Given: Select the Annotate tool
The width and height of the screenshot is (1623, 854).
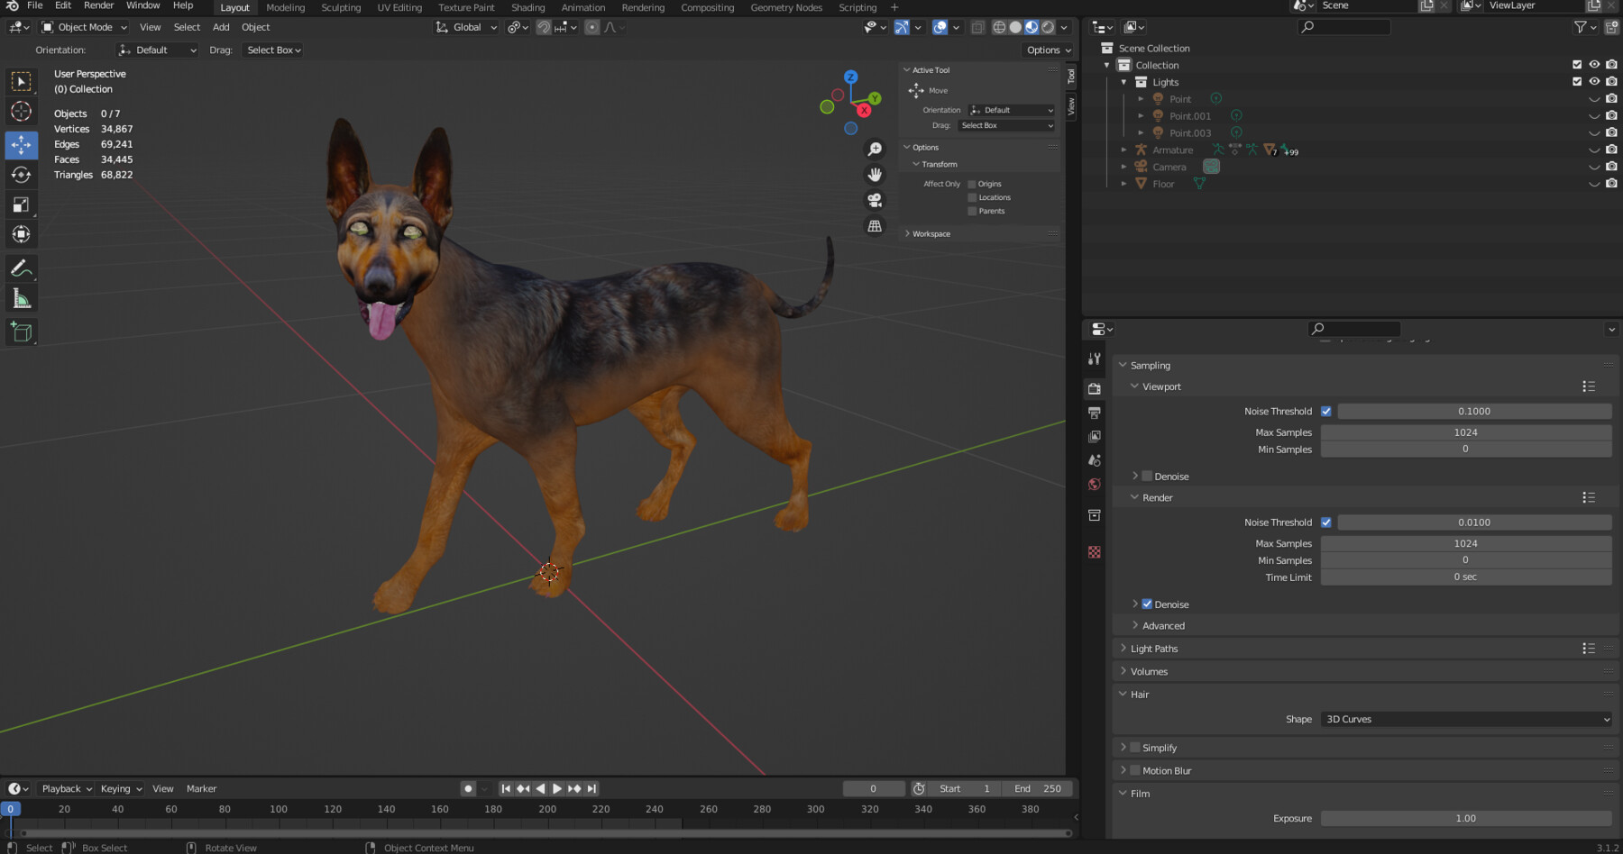Looking at the screenshot, I should (x=22, y=267).
